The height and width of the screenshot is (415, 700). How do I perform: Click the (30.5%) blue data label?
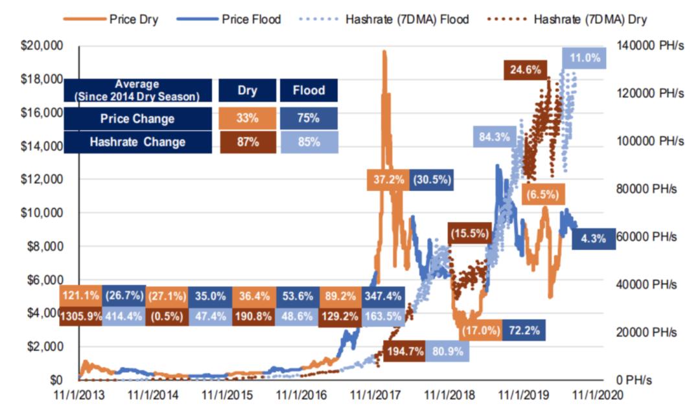point(432,179)
